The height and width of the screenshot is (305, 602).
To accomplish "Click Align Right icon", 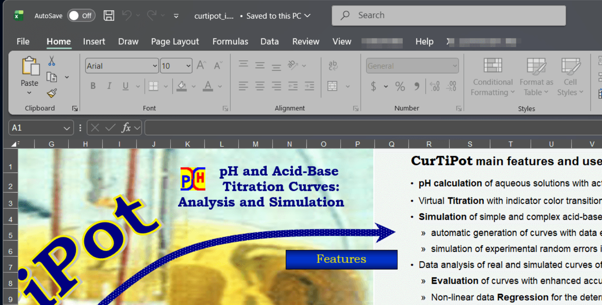I will tap(276, 86).
